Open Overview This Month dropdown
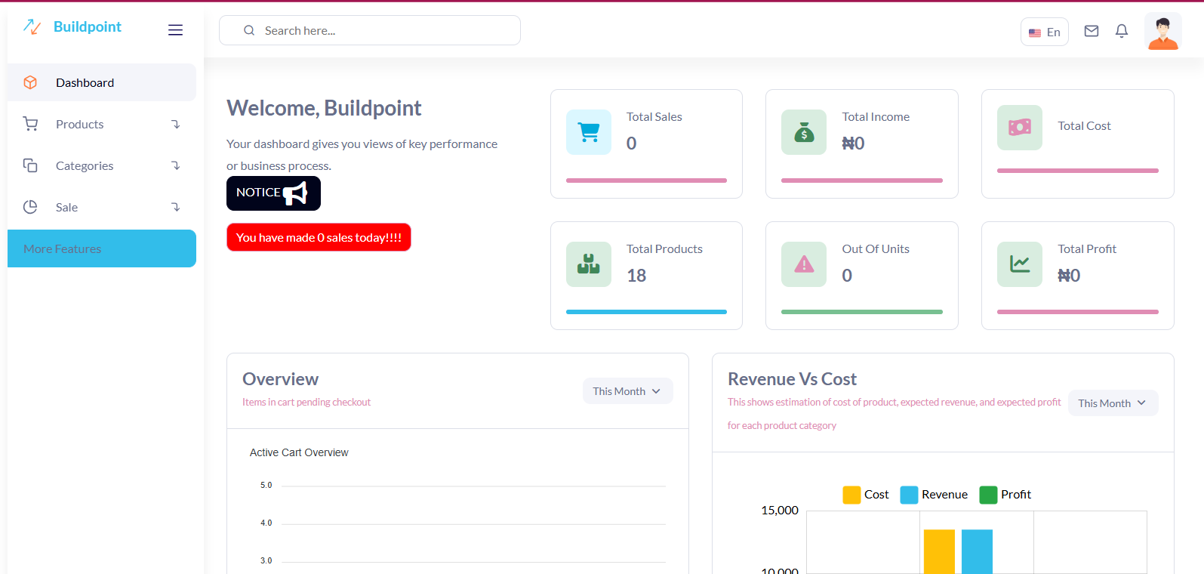 click(x=627, y=391)
